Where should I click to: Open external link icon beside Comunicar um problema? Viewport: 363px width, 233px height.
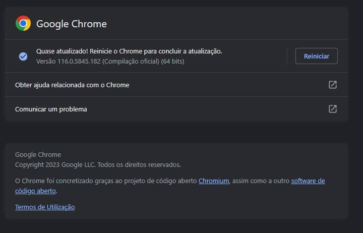(x=333, y=109)
